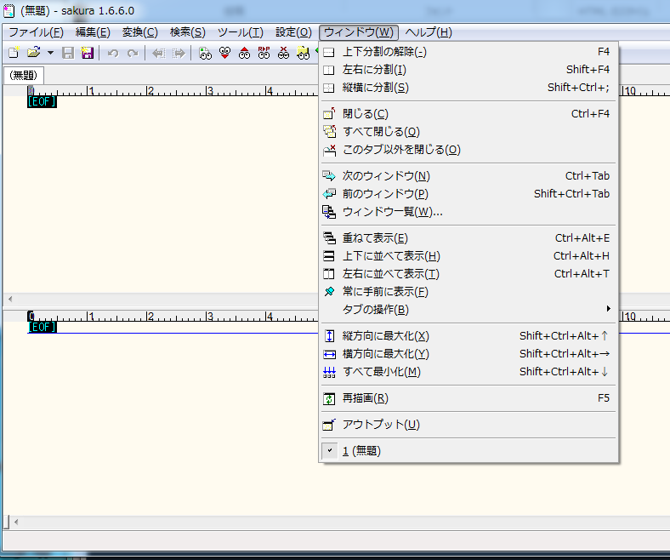Open the 編集(E) menu

(x=93, y=32)
